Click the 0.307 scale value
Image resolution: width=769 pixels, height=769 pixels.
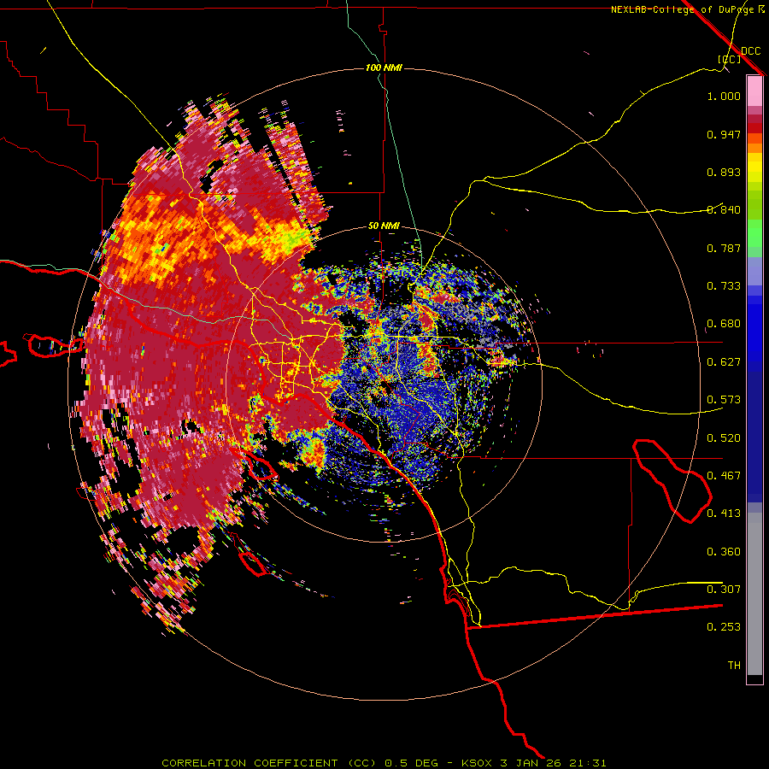724,589
